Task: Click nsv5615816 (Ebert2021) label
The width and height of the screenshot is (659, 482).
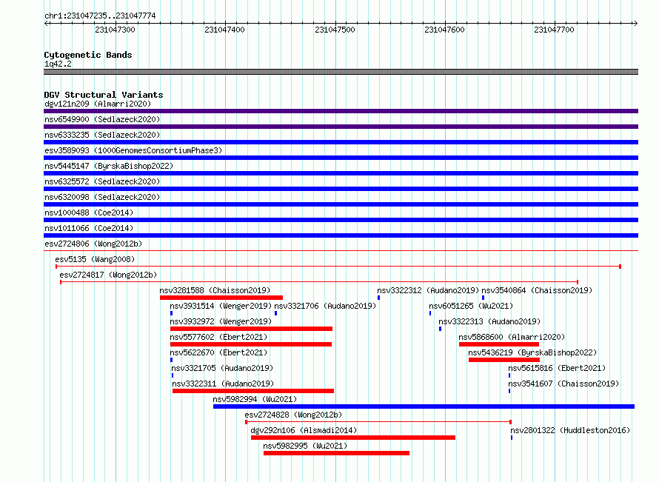Action: click(557, 368)
